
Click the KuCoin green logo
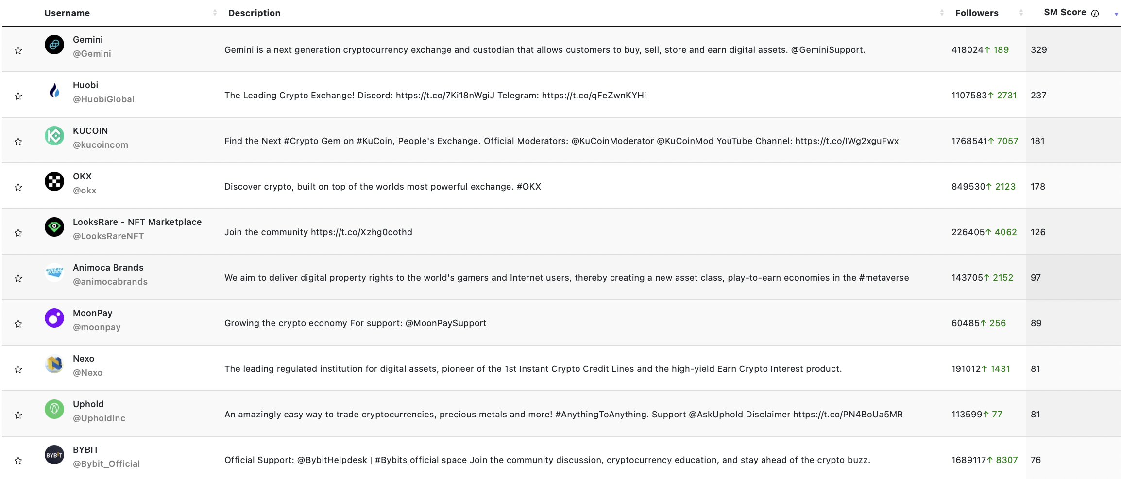coord(54,136)
